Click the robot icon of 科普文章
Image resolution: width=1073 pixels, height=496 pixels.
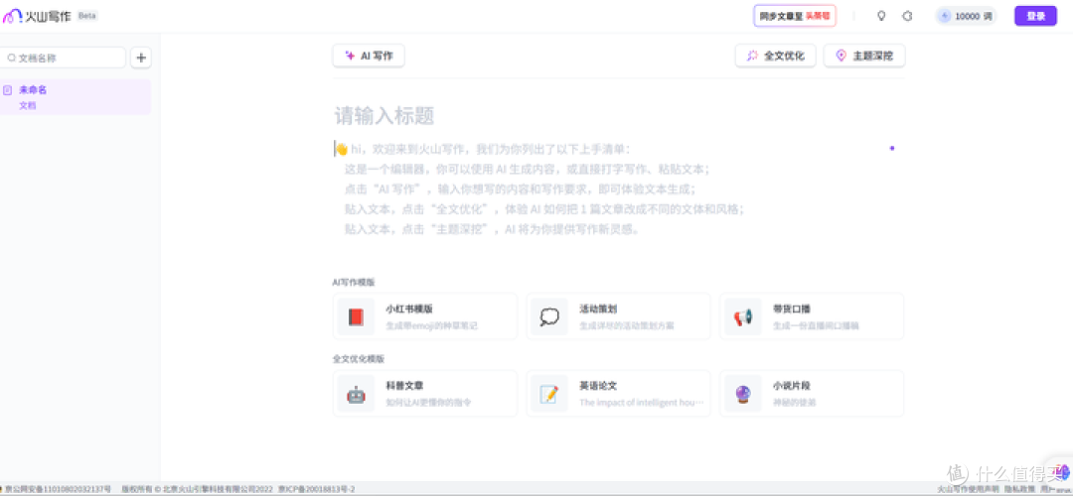(356, 394)
